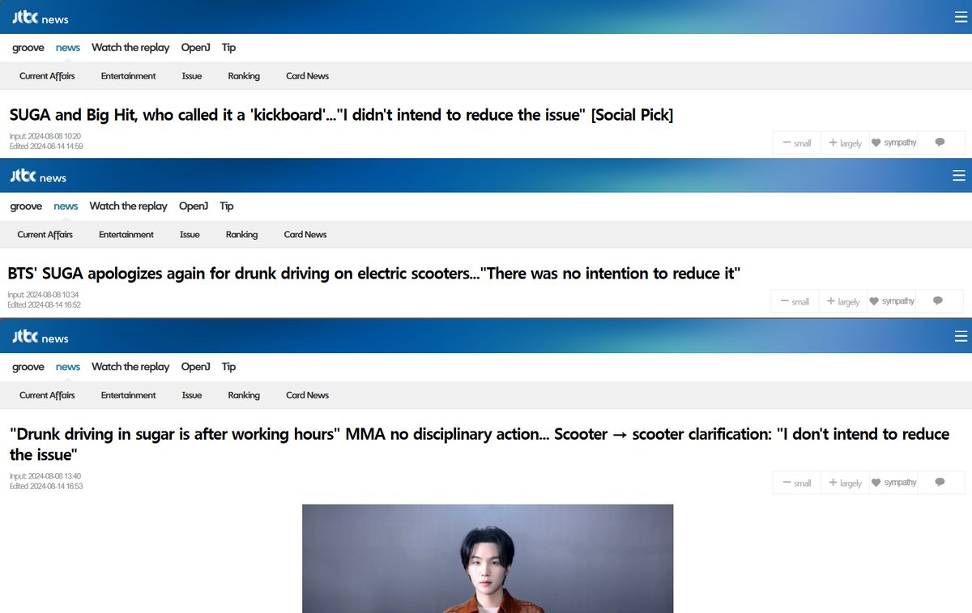Viewport: 972px width, 613px height.
Task: Select 'Tip' in the top navigation bar
Action: click(x=228, y=48)
